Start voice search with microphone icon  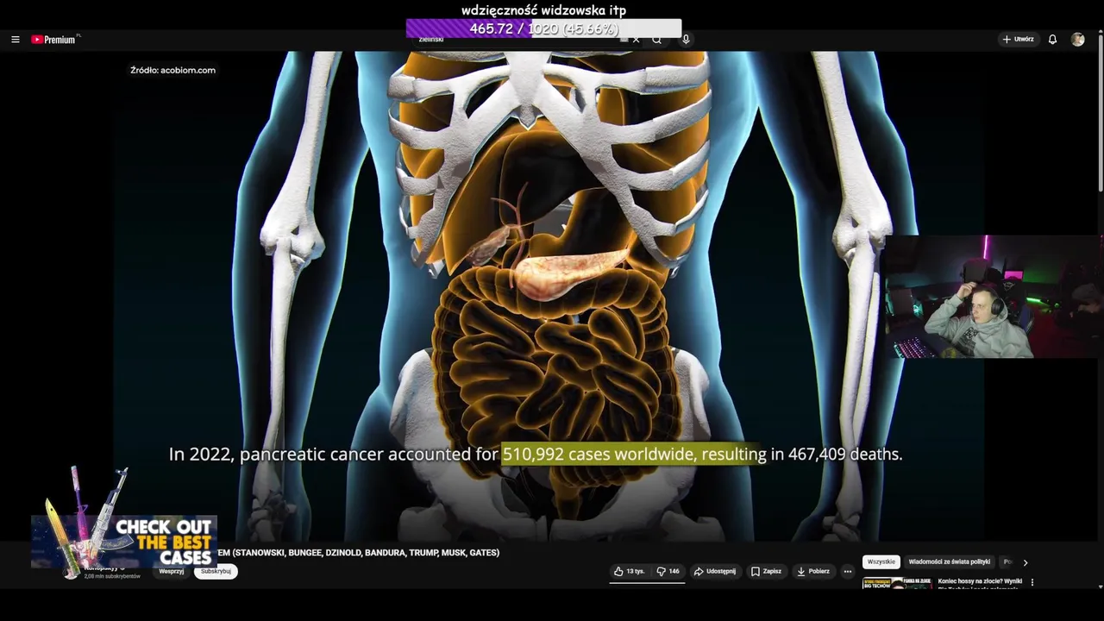click(686, 40)
